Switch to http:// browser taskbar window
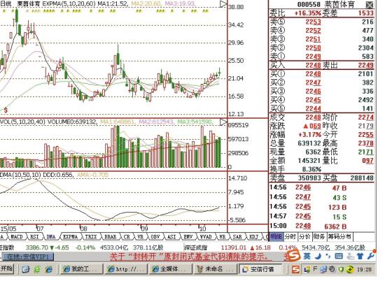Image resolution: width=385 pixels, height=288 pixels. (x=127, y=269)
